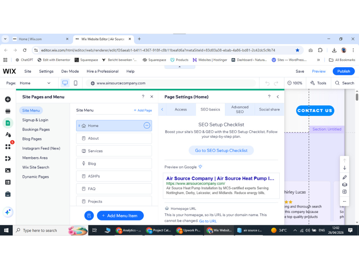The width and height of the screenshot is (359, 269).
Task: Bookmark star icon in address bar
Action: (297, 50)
